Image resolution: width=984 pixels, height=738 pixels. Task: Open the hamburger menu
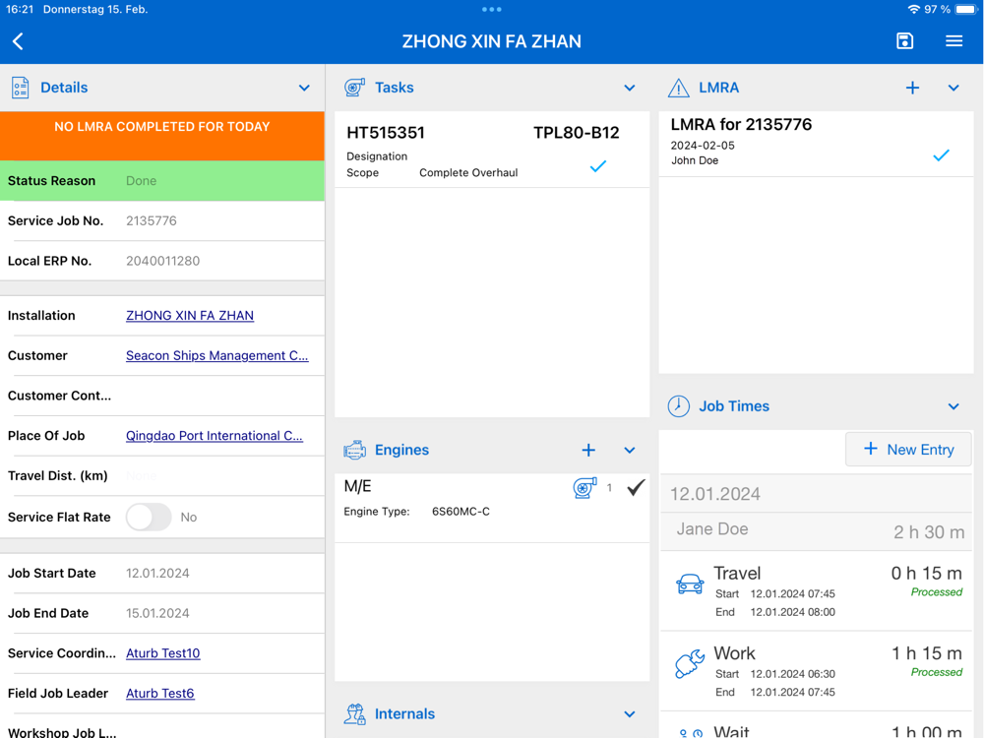[953, 40]
